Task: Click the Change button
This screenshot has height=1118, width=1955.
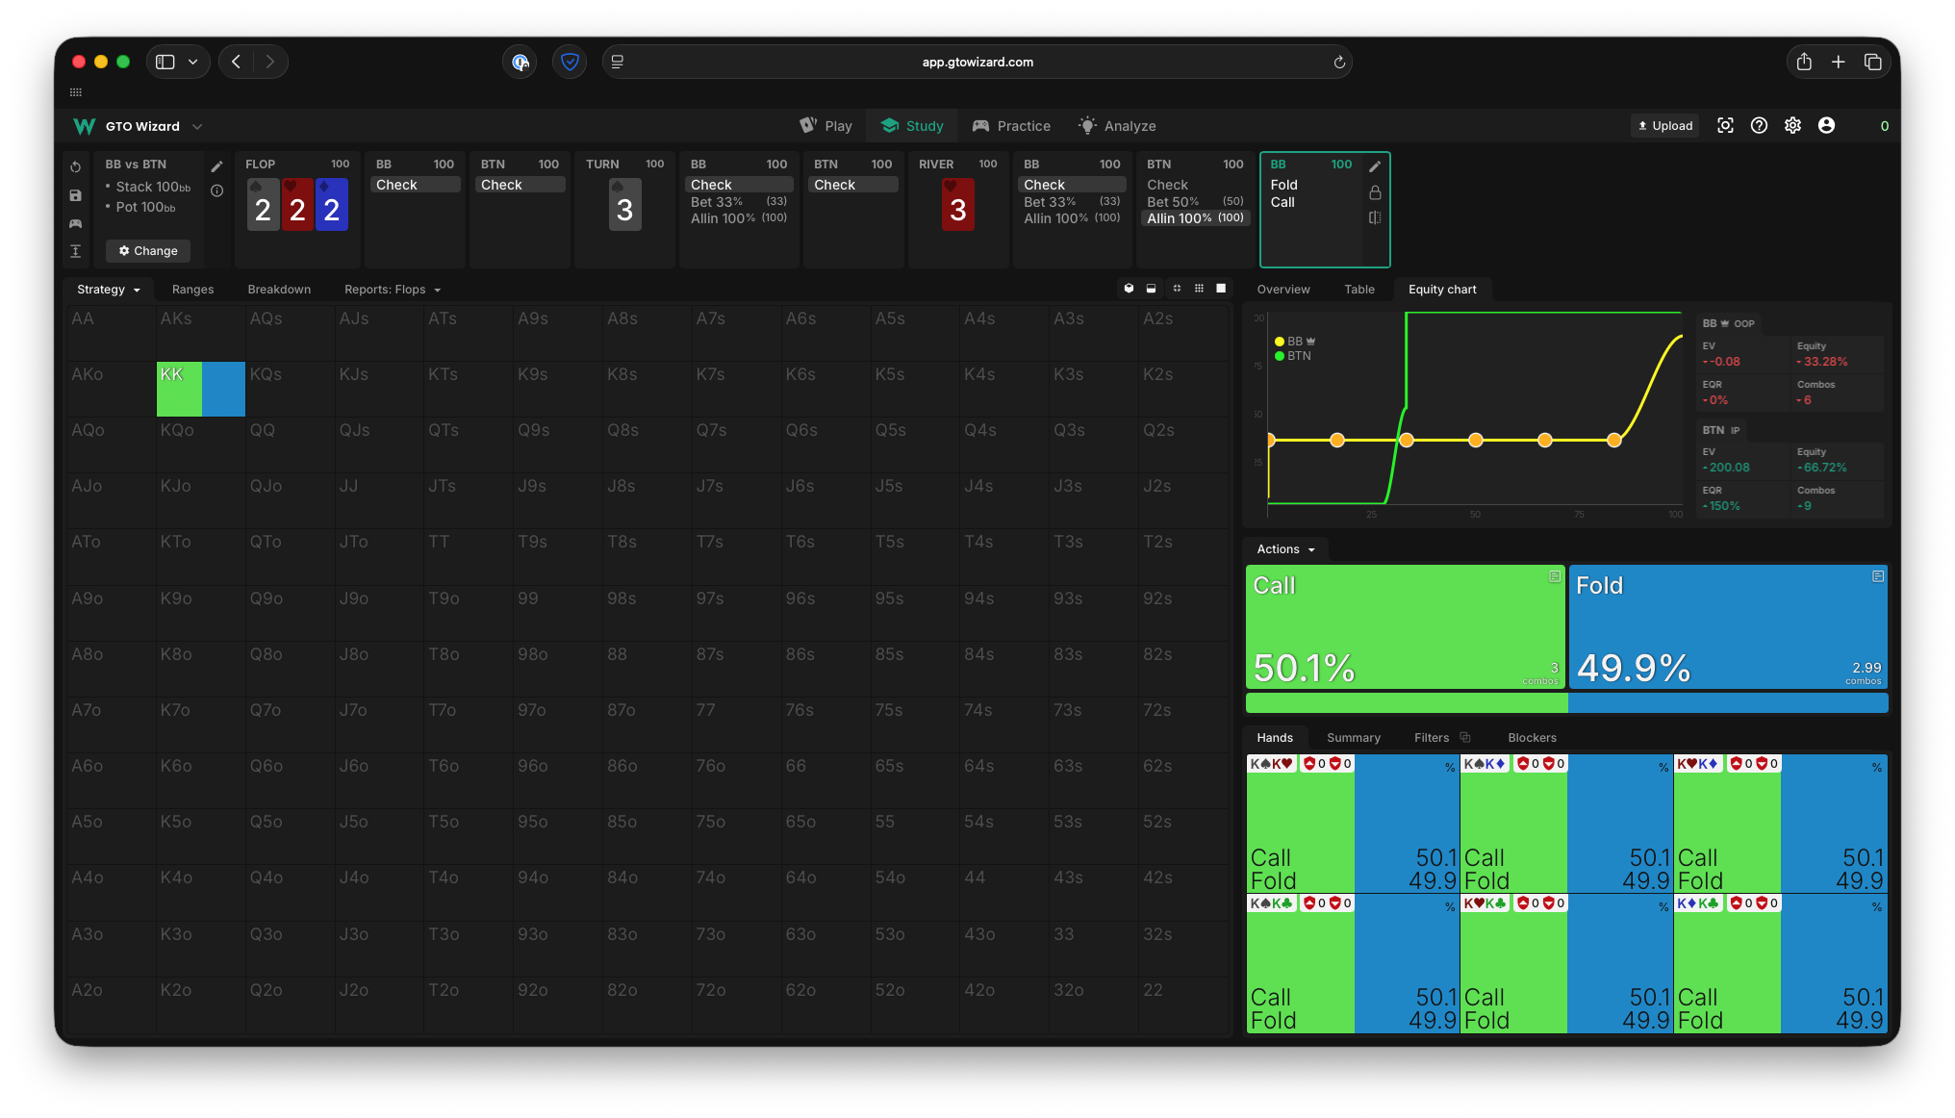Action: (148, 251)
